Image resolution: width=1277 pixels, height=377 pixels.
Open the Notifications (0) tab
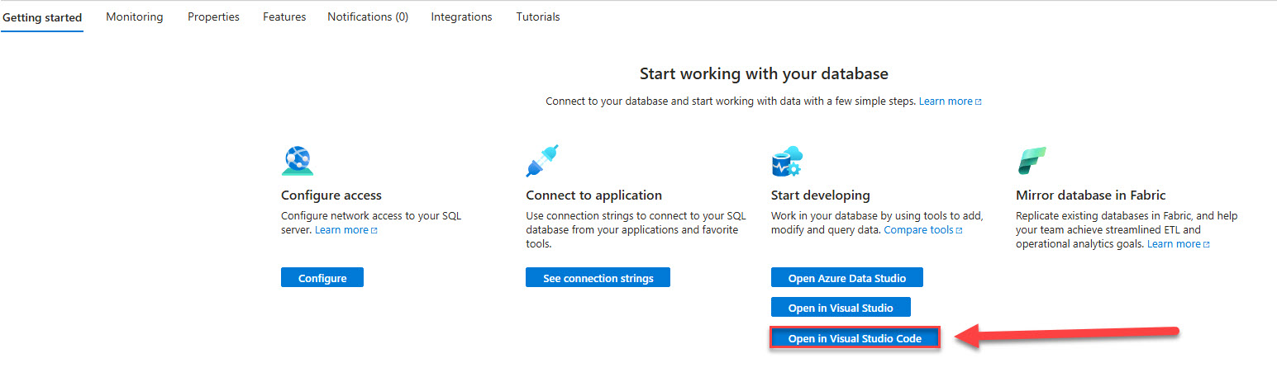click(368, 16)
